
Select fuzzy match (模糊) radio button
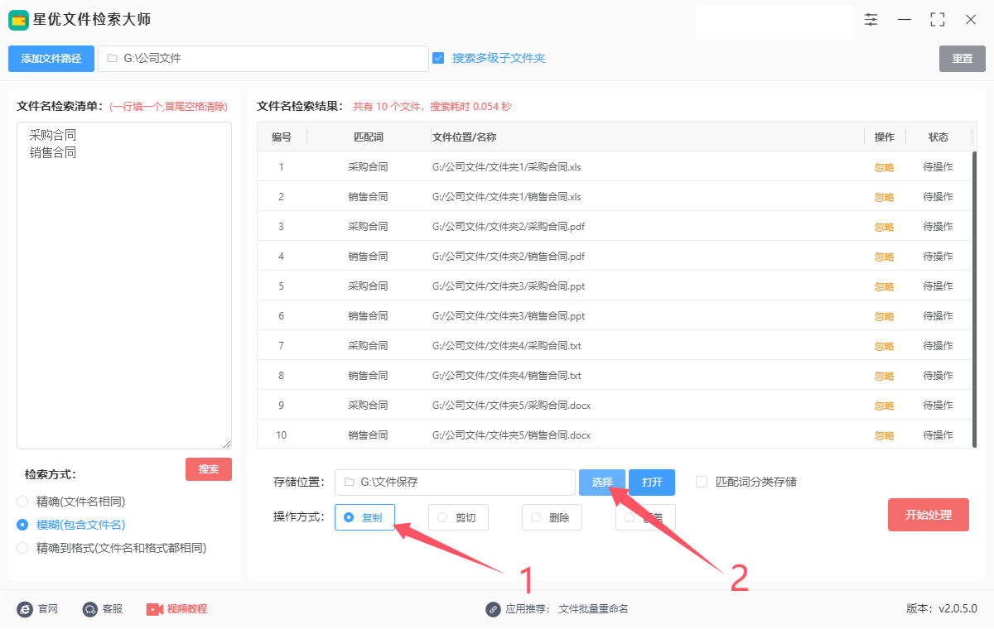coord(22,525)
